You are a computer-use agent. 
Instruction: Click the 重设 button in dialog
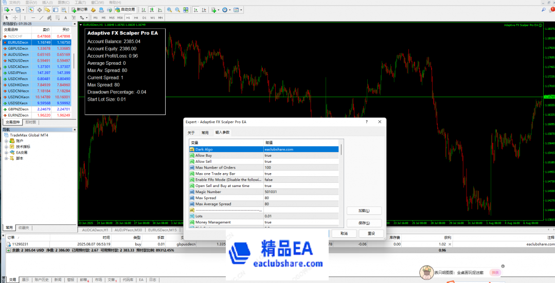point(363,233)
